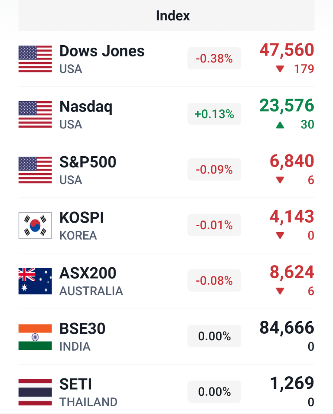Open the KOSPI index name
This screenshot has width=333, height=414.
[x=82, y=218]
